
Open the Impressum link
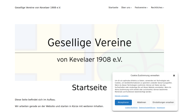tap(161, 108)
